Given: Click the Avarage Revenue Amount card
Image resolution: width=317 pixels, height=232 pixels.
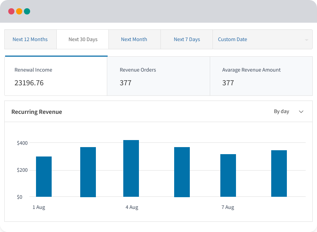Looking at the screenshot, I should (x=261, y=76).
